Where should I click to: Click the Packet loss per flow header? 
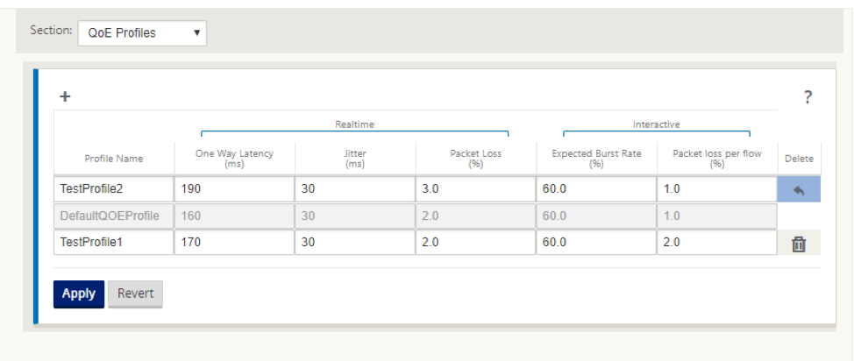tap(716, 159)
